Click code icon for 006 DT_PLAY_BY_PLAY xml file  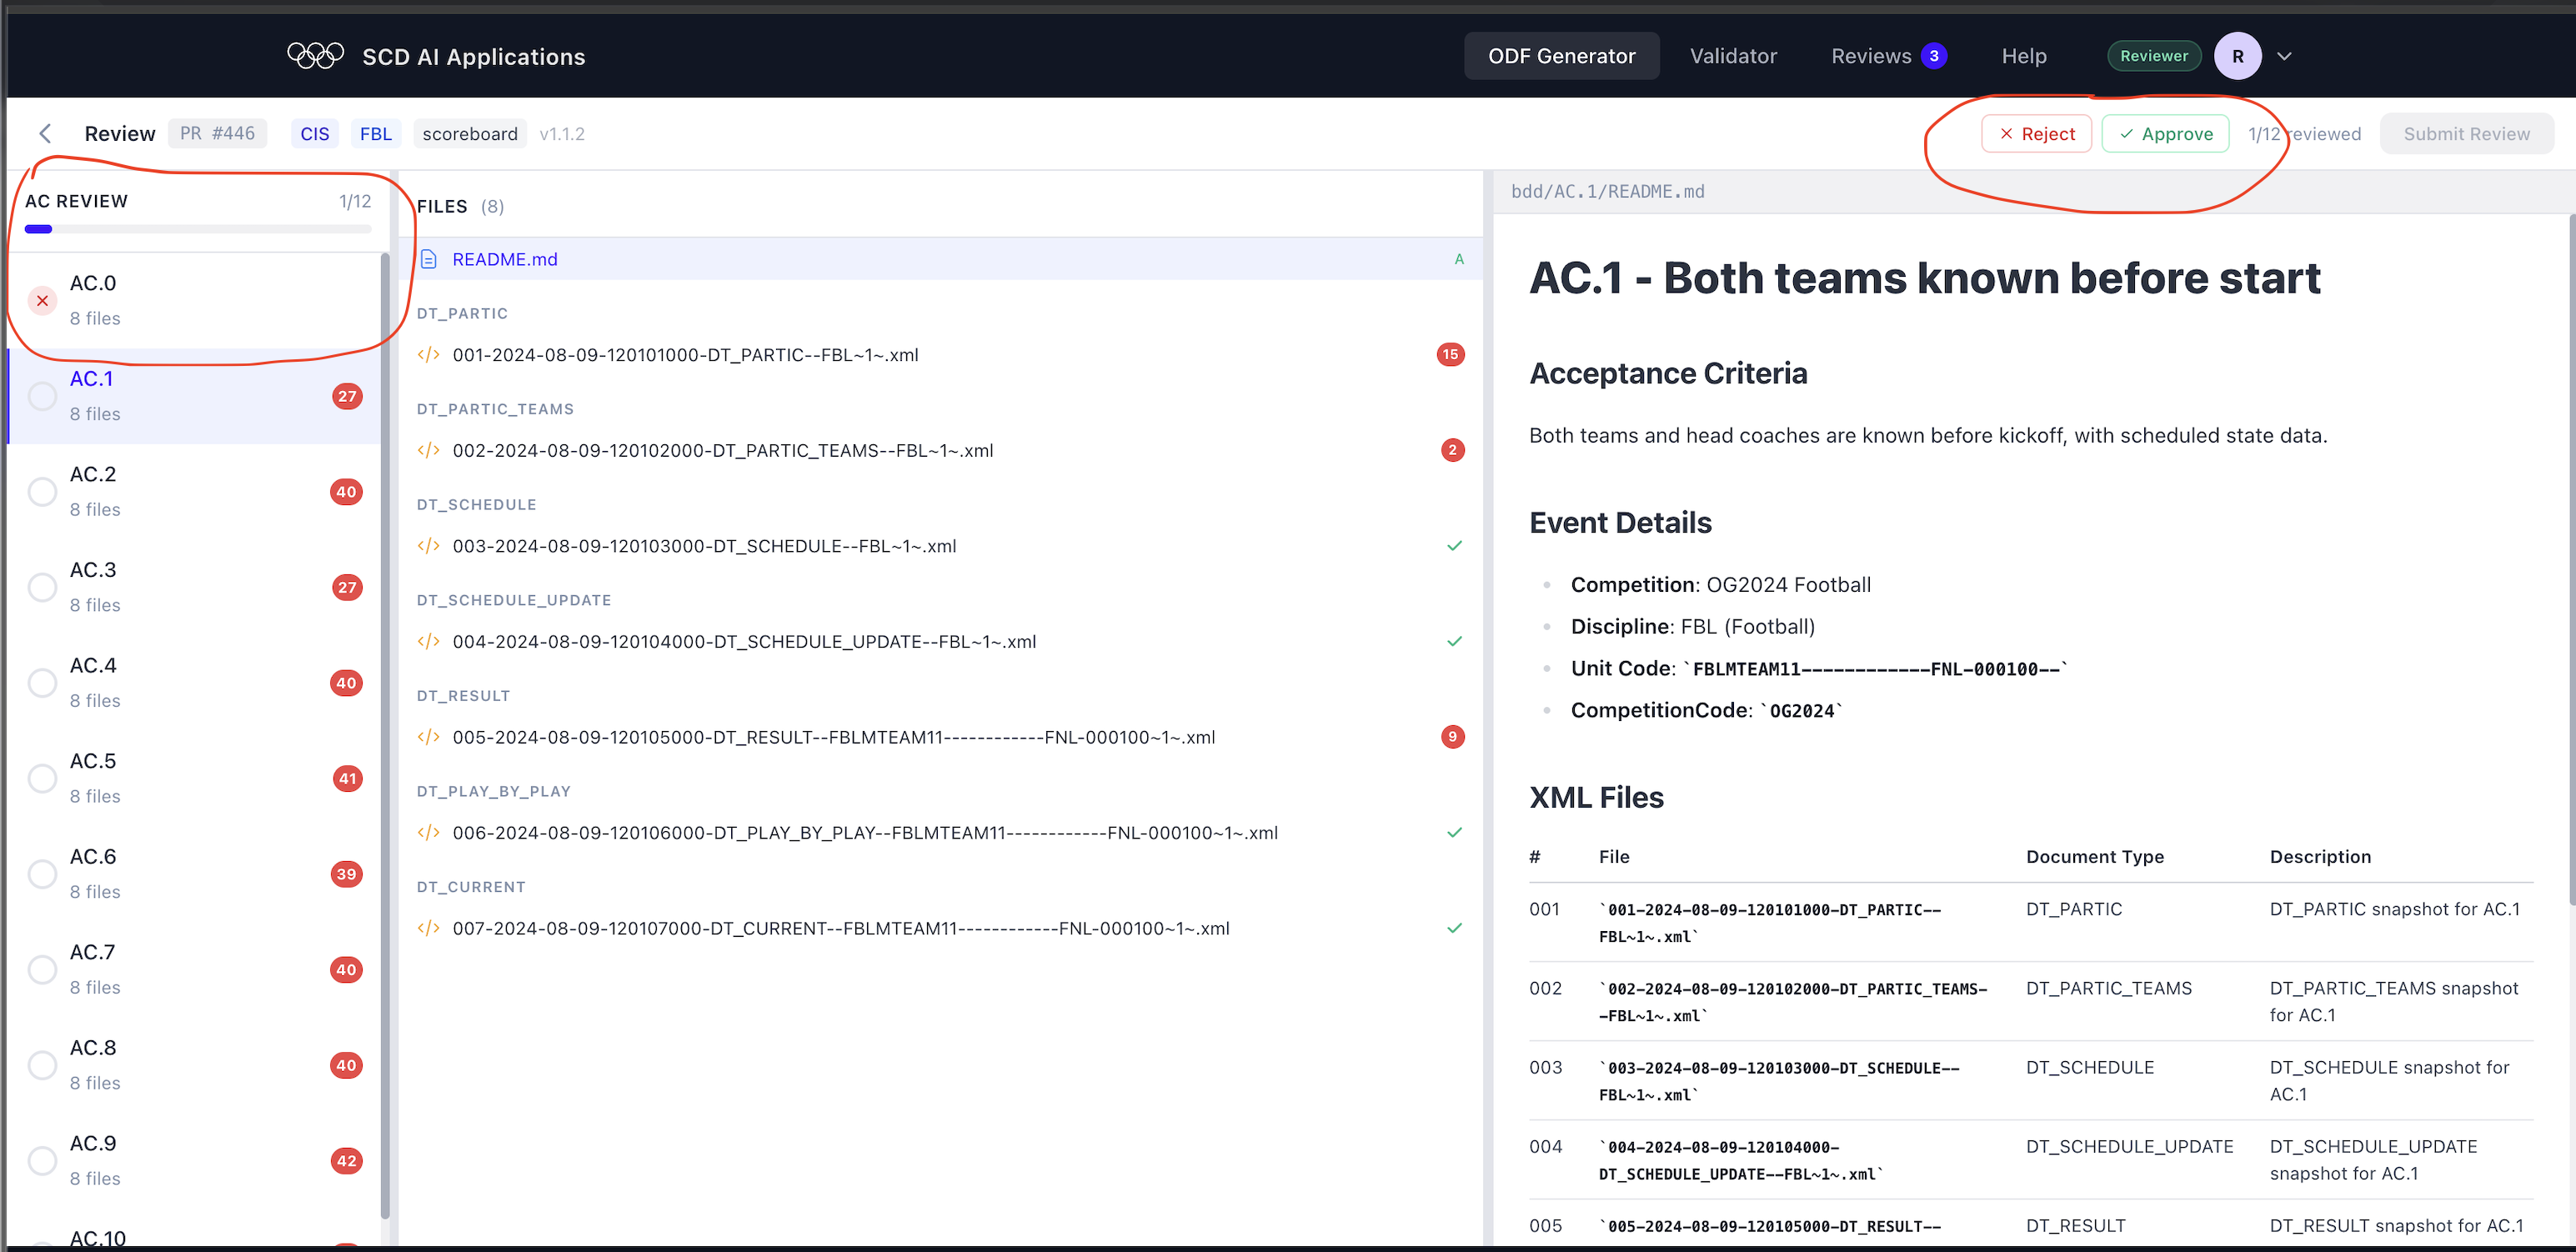(x=429, y=832)
